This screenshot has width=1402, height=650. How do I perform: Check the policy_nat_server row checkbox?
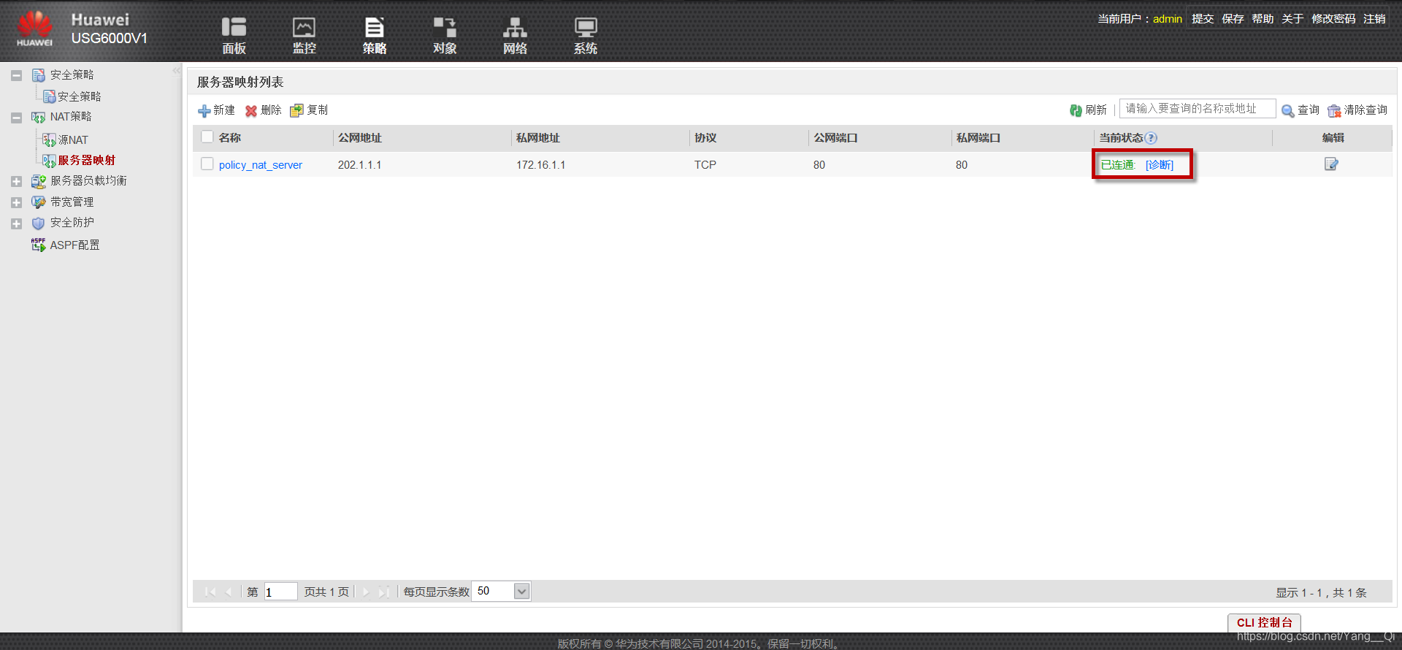pyautogui.click(x=207, y=164)
